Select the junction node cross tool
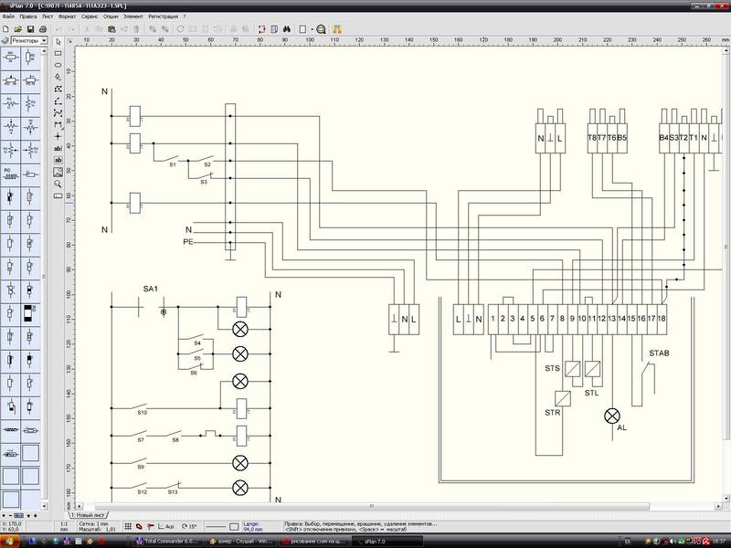731x548 pixels. (58, 136)
